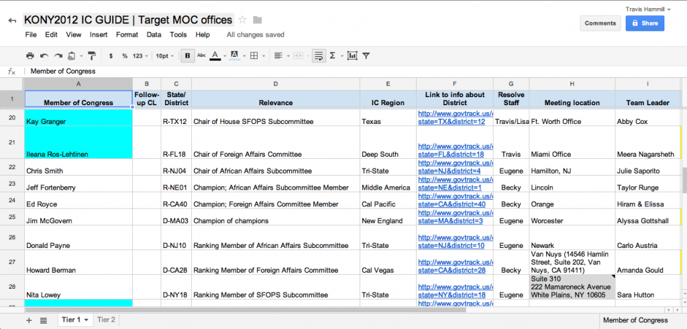This screenshot has height=329, width=687.
Task: Select the Paint format roller tool
Action: 92,56
